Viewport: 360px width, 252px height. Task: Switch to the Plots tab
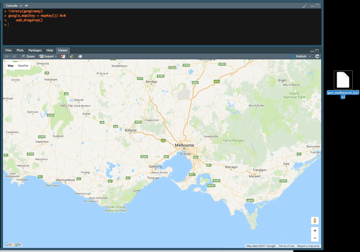click(20, 50)
